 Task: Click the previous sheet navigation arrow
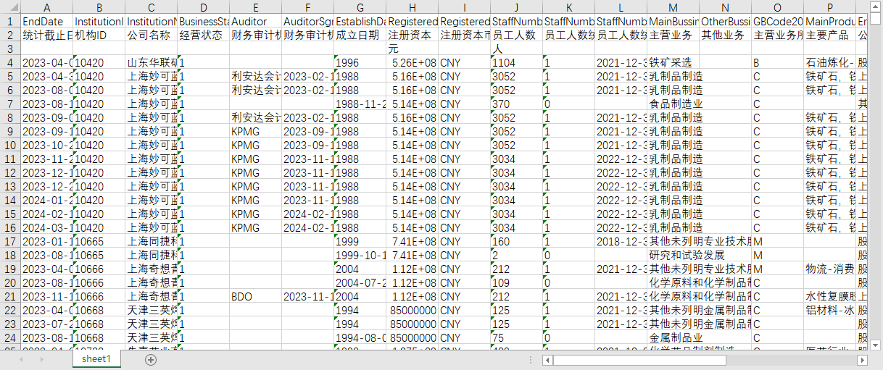pyautogui.click(x=20, y=360)
